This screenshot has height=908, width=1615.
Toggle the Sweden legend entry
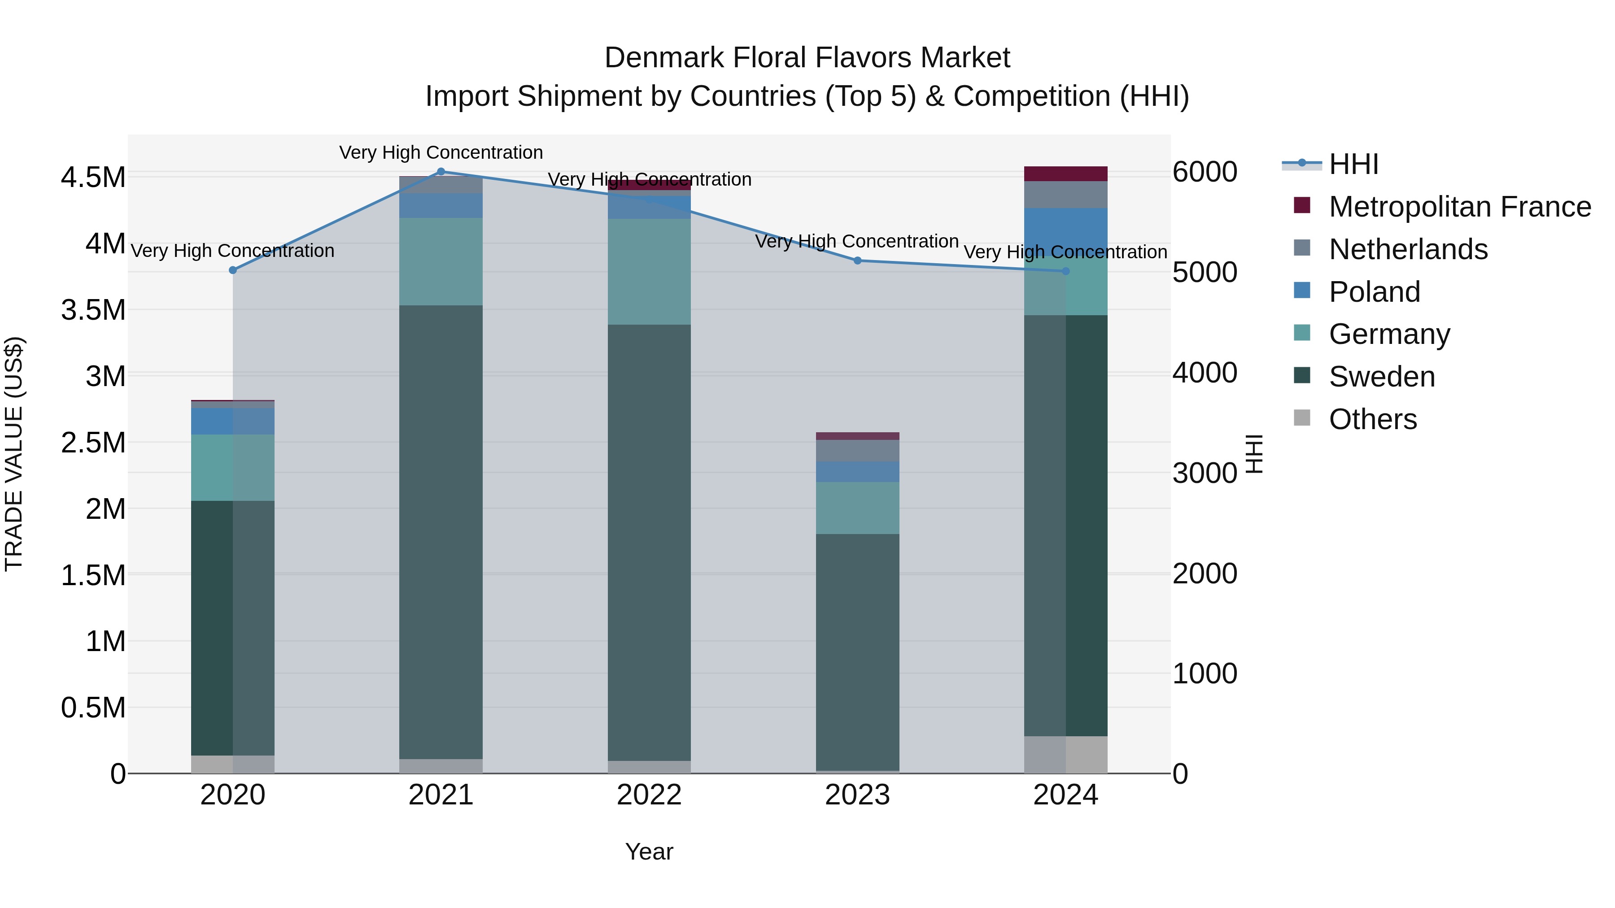[1364, 377]
